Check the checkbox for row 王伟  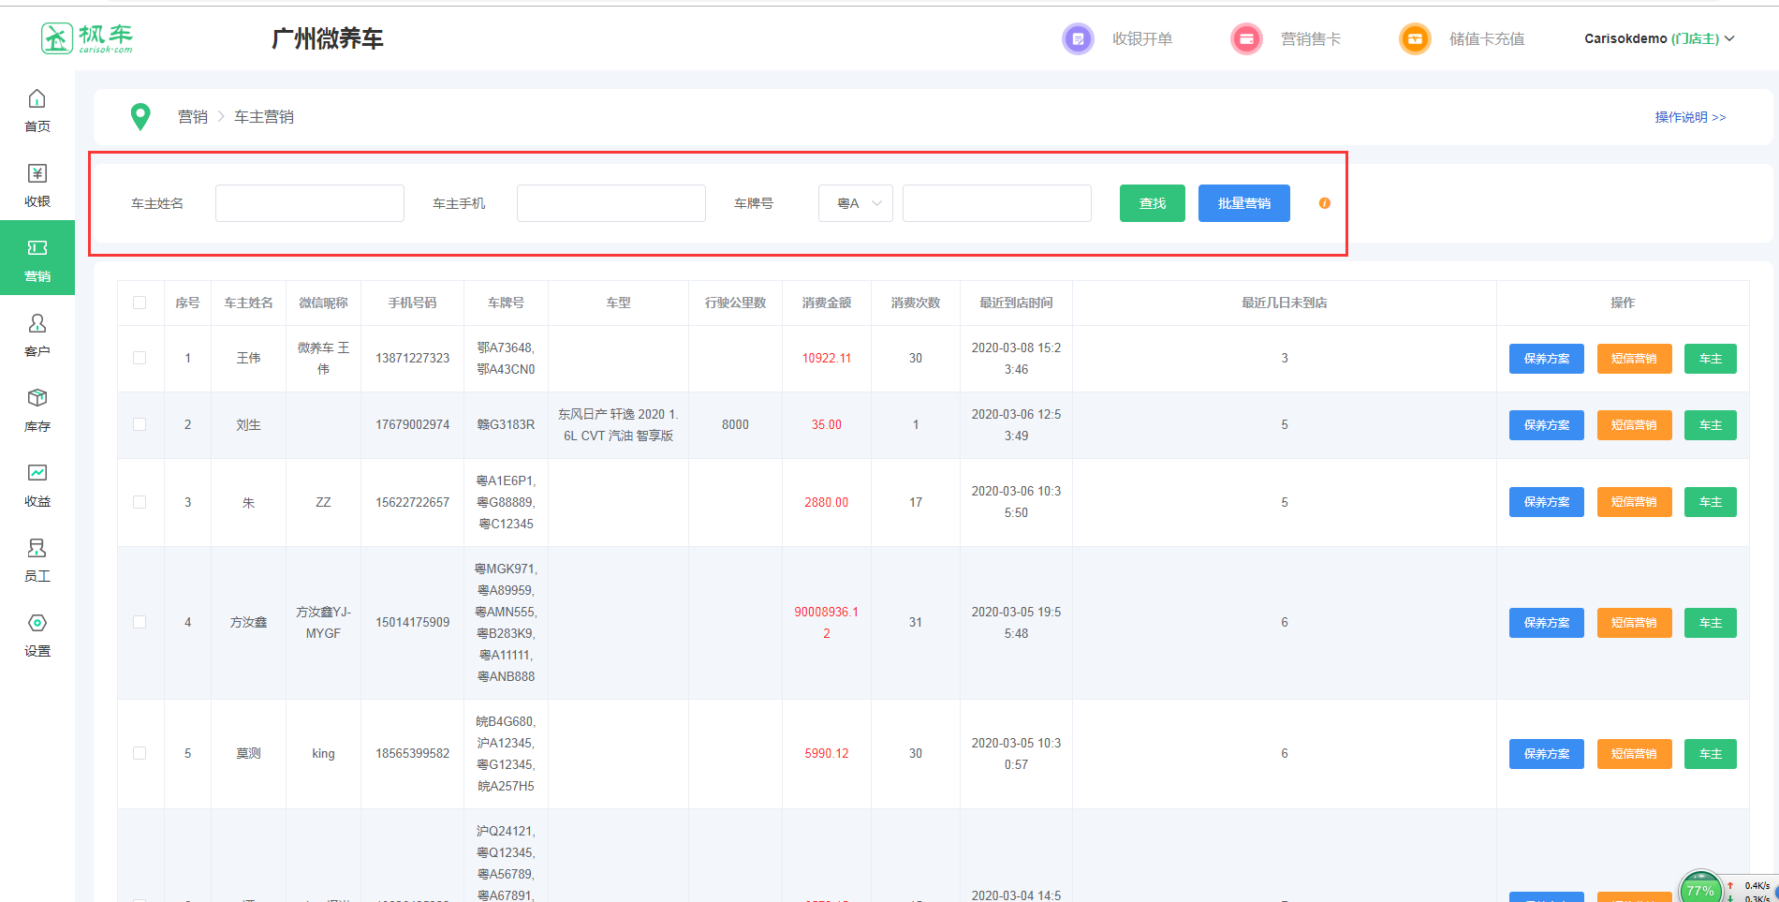pos(140,358)
